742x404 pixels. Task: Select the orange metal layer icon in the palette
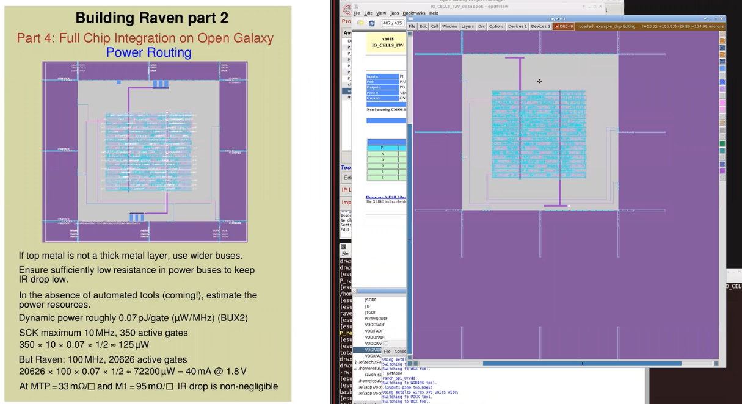click(722, 40)
